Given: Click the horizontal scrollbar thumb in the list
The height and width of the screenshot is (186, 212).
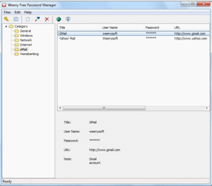Looking at the screenshot, I should pyautogui.click(x=104, y=108).
